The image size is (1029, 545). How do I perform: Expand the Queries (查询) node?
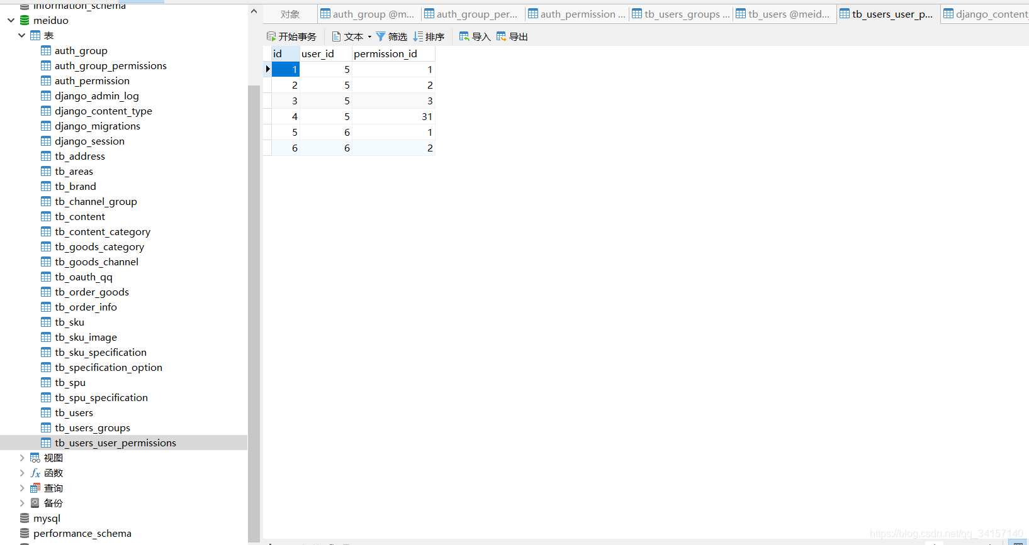coord(22,488)
